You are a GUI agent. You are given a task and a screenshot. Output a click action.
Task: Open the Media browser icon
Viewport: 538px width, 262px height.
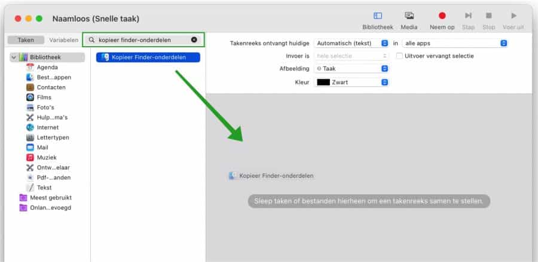click(x=409, y=16)
